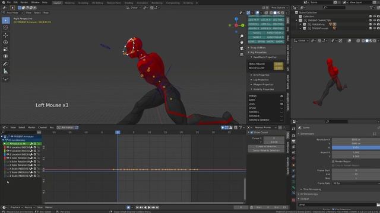This screenshot has height=213, width=380.
Task: Click the Pan hand icon in the viewport
Action: coord(242,42)
